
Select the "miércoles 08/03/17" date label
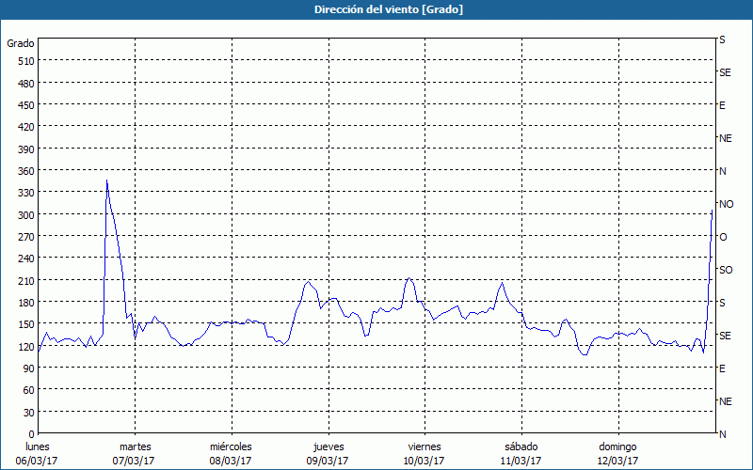[x=231, y=454]
